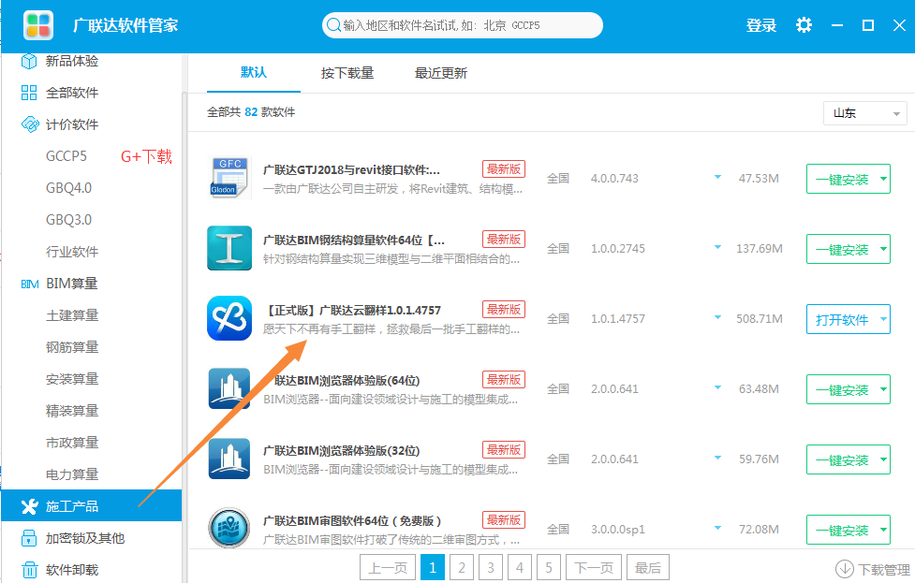Open settings via the gear icon
This screenshot has height=583, width=915.
(804, 25)
